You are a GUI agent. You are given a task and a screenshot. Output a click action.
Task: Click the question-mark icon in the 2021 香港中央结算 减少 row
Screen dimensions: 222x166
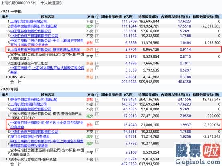[97, 26]
